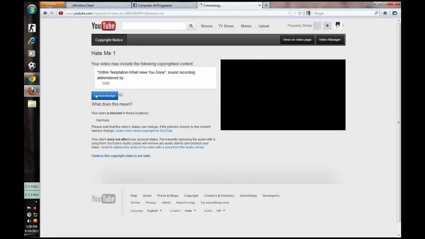The width and height of the screenshot is (425, 239).
Task: Click Developers footer link
Action: (271, 196)
